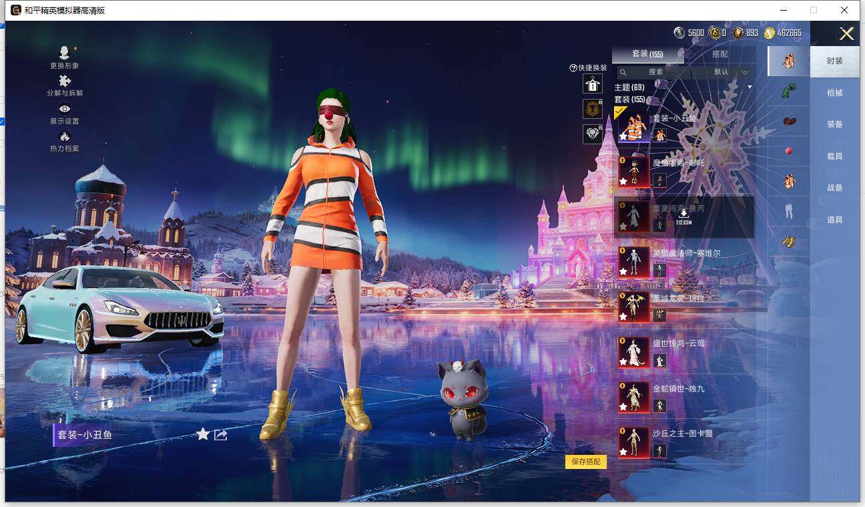The image size is (865, 507).
Task: Click the 快捷换装 help question mark
Action: 573,68
